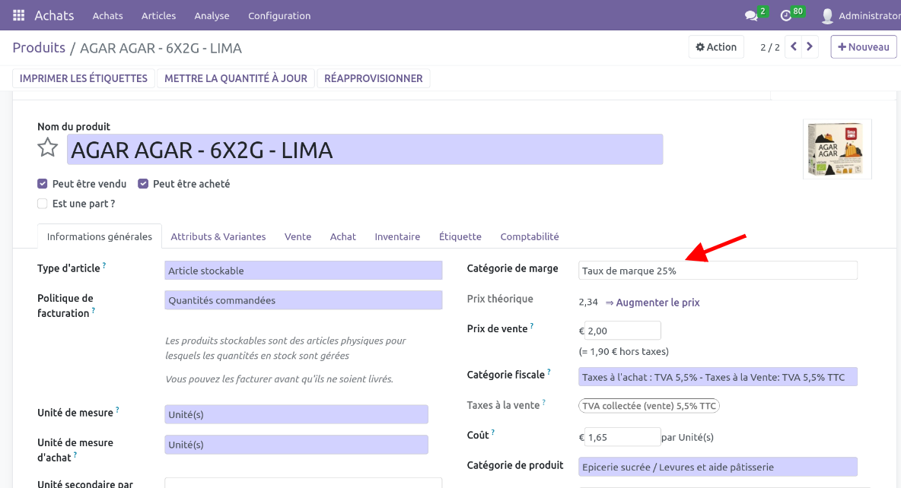901x488 pixels.
Task: Open the apps grid menu icon
Action: point(18,15)
